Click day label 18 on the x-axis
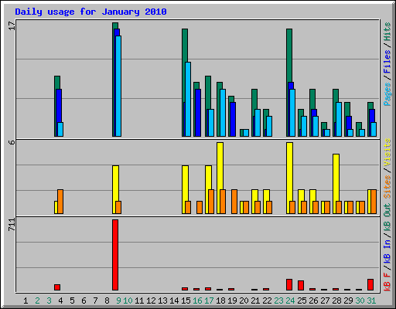Screen dimensions: 396x309 220,301
